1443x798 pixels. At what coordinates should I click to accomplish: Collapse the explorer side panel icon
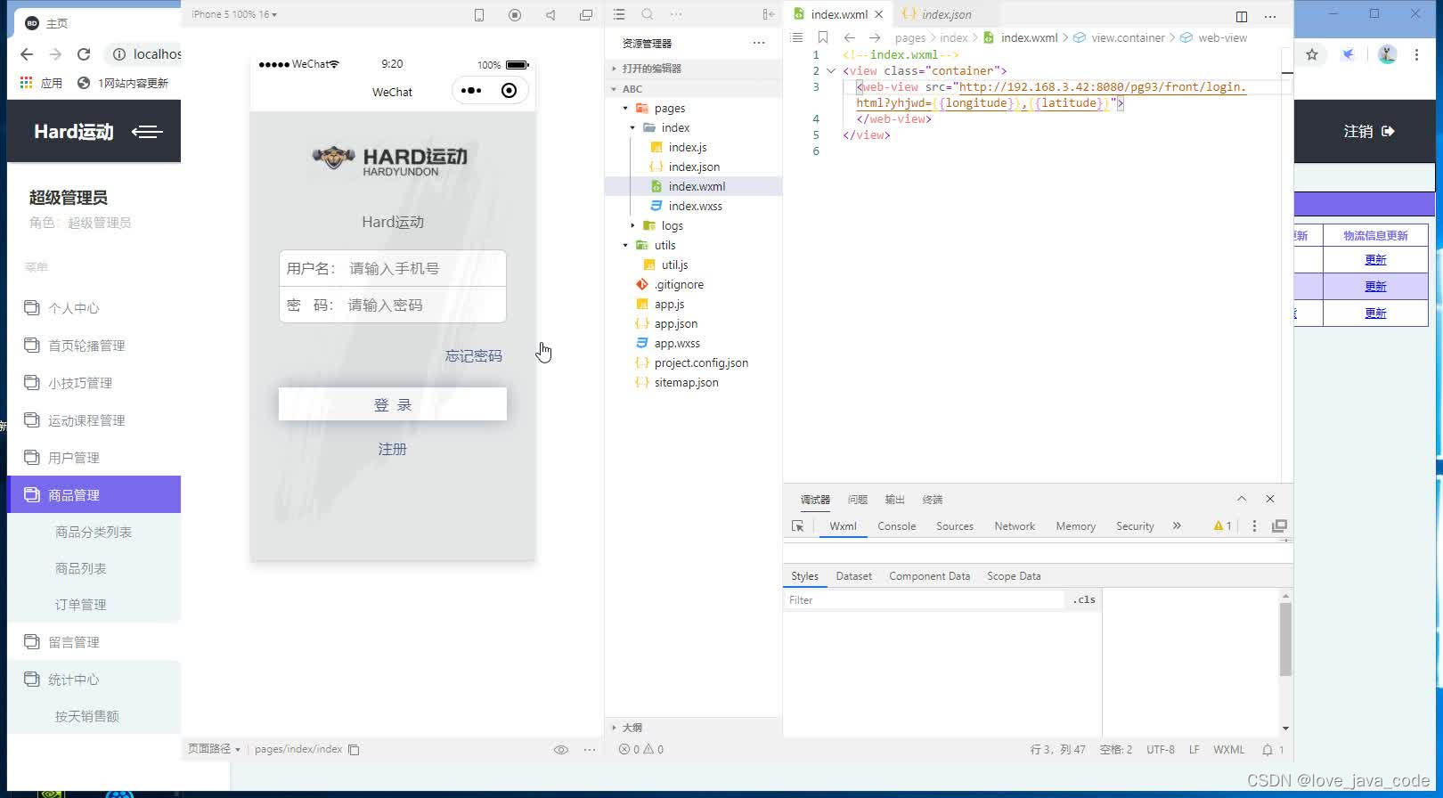coord(769,14)
